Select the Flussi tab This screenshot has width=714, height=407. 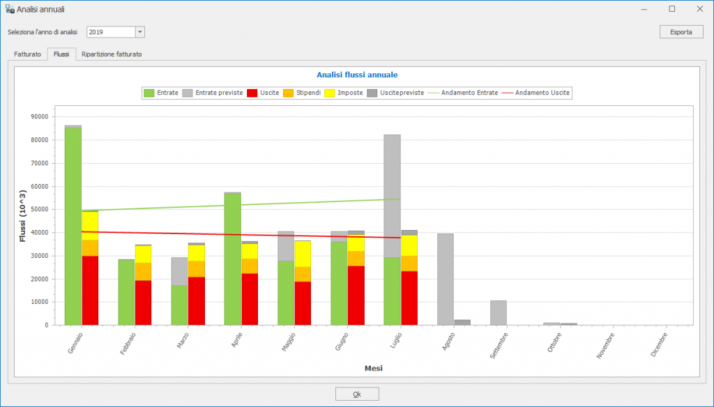coord(61,54)
